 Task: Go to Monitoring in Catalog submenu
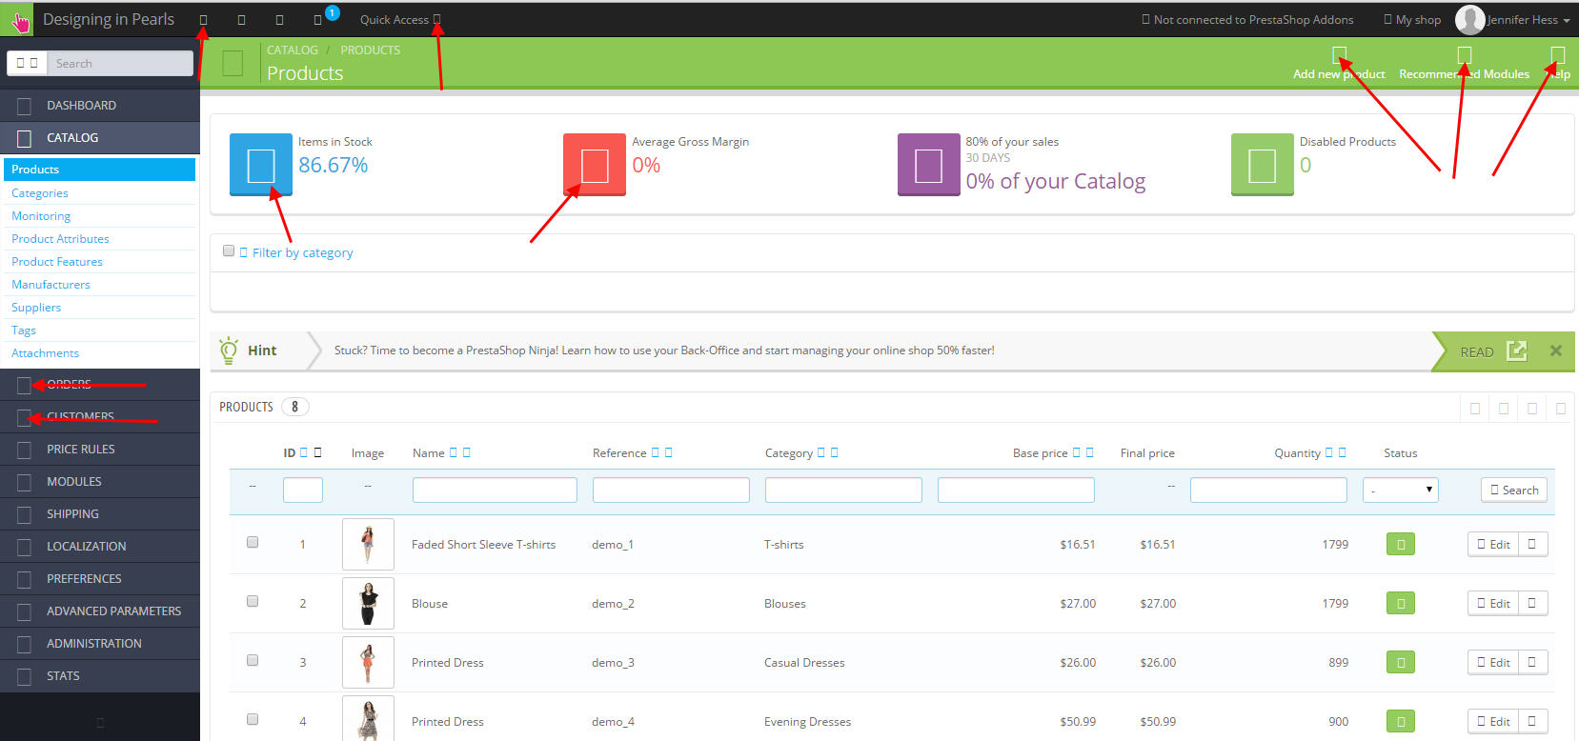click(41, 216)
